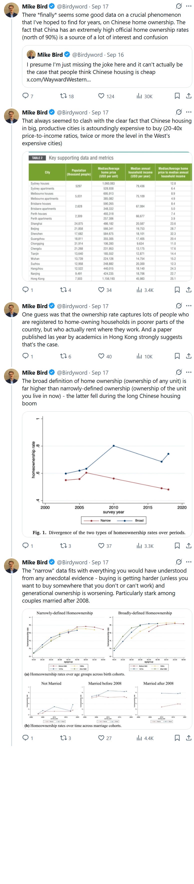
Task: Repost the first tweet with 18 reposts
Action: coord(63,96)
